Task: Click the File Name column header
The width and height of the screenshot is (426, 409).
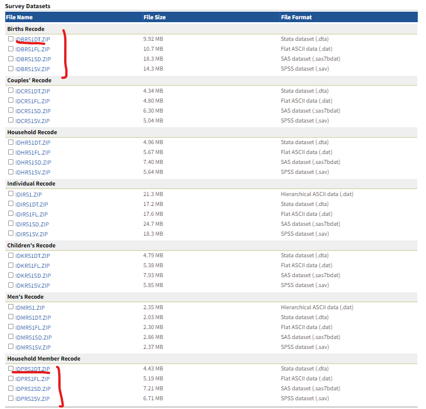Action: tap(19, 18)
